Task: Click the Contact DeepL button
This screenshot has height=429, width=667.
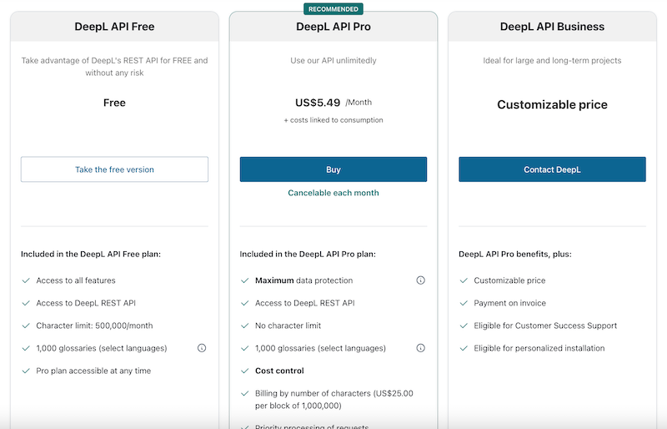Action: (552, 169)
